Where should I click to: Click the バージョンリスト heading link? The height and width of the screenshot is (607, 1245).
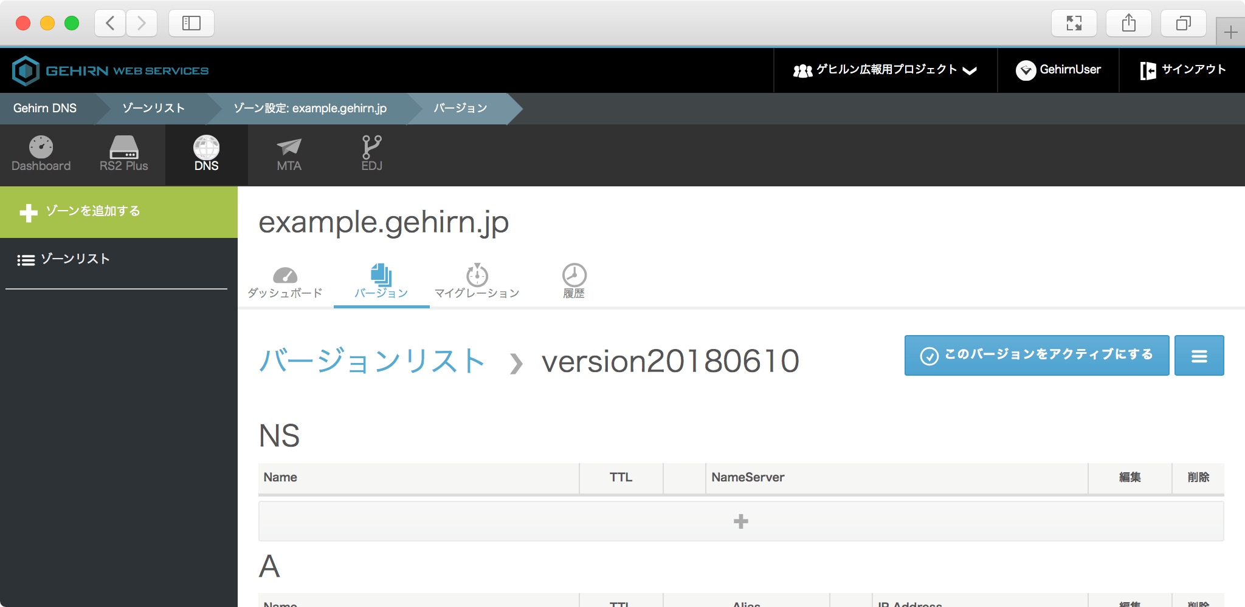tap(371, 361)
